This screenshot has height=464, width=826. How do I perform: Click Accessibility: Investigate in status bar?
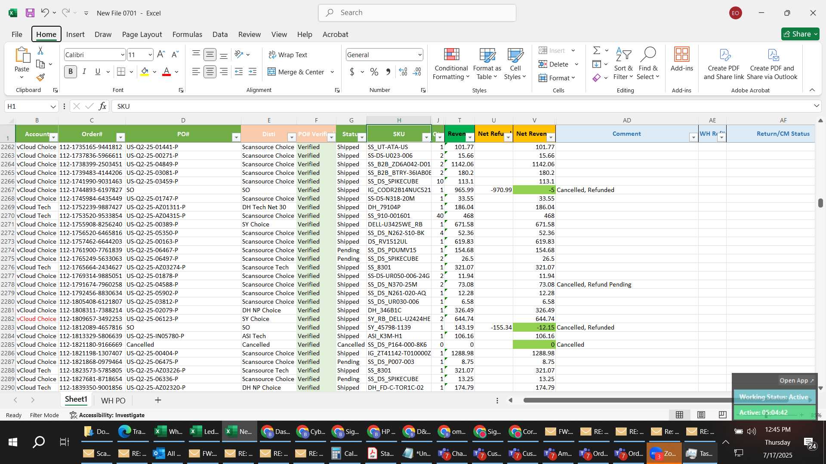coord(107,415)
